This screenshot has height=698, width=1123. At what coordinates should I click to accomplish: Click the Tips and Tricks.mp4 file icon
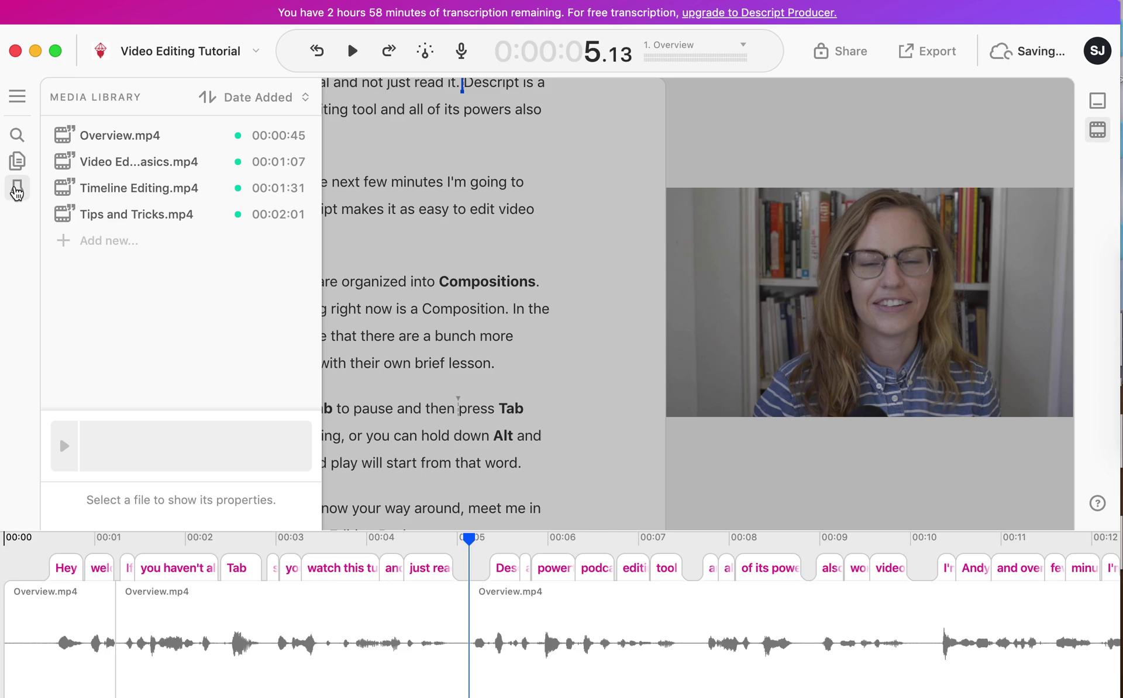click(x=64, y=213)
